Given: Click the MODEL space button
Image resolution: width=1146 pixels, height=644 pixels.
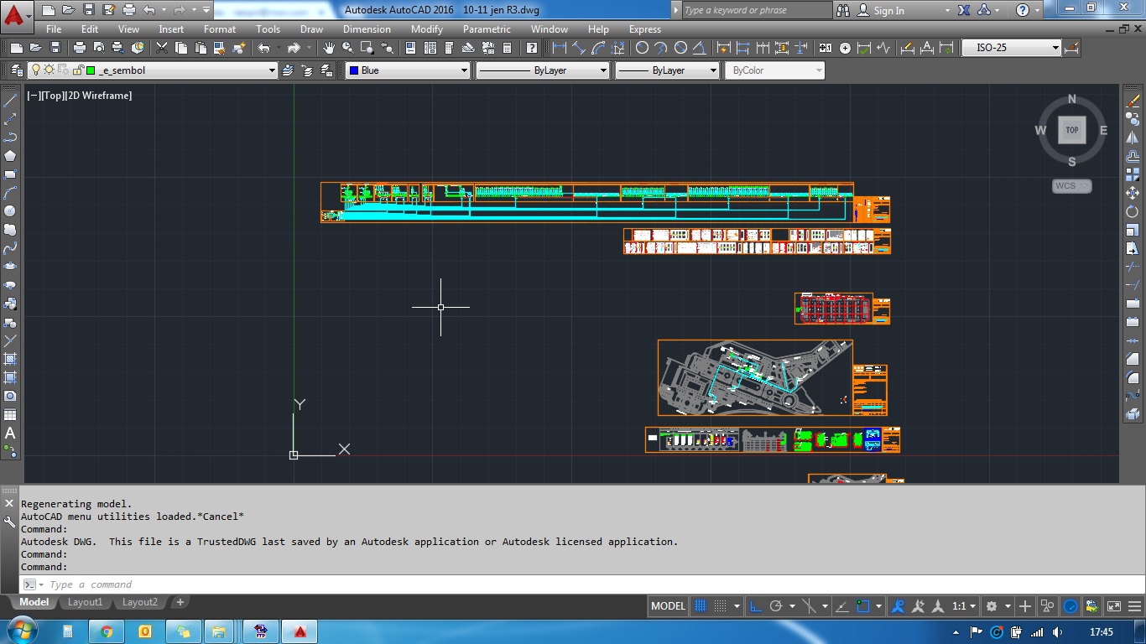Looking at the screenshot, I should (668, 606).
